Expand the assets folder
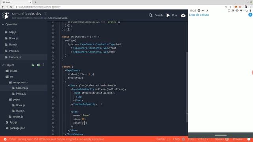 click(x=7, y=71)
